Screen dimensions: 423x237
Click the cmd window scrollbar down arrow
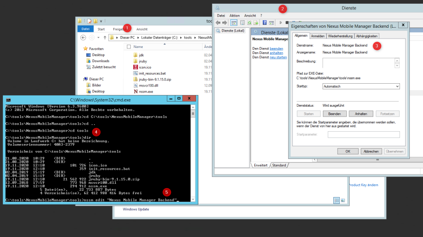pos(193,199)
